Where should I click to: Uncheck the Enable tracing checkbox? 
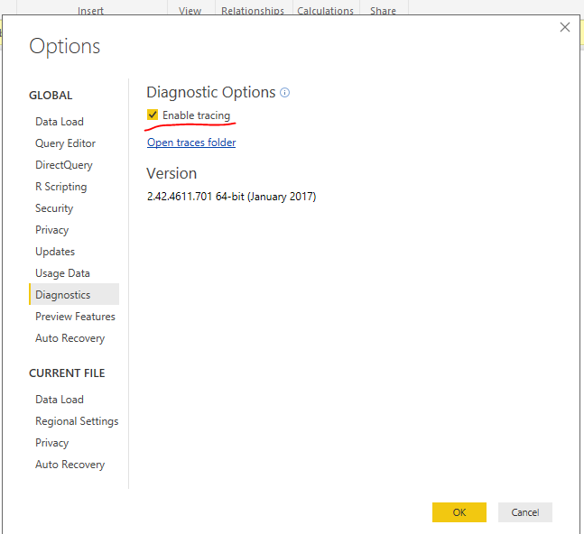point(153,115)
